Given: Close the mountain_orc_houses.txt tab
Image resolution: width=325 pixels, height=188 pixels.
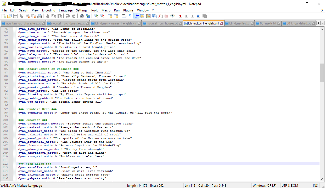Looking at the screenshot, I should [180, 23].
